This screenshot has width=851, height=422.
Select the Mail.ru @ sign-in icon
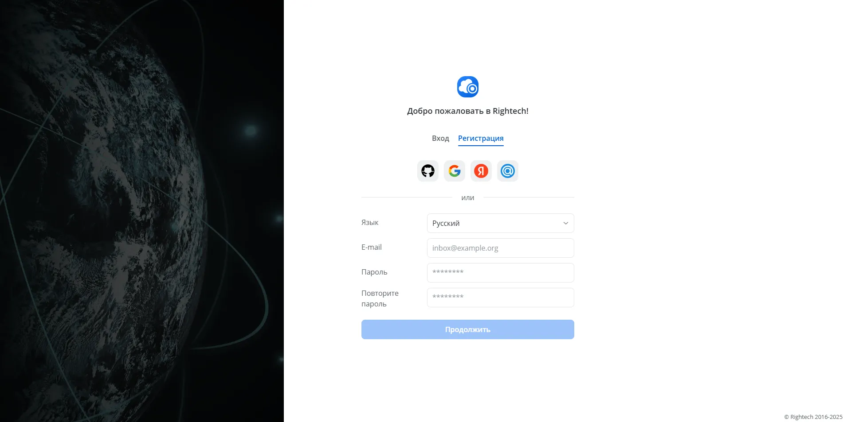click(508, 171)
